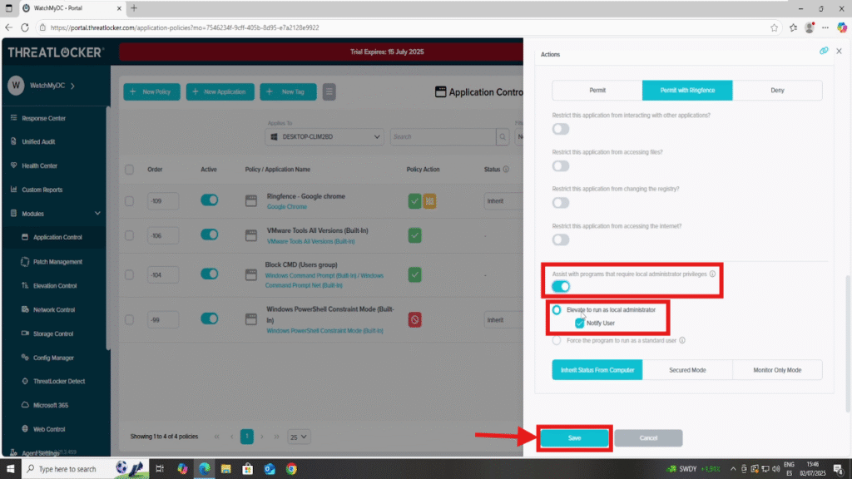Click the policy Search field
The width and height of the screenshot is (852, 479).
pyautogui.click(x=443, y=137)
